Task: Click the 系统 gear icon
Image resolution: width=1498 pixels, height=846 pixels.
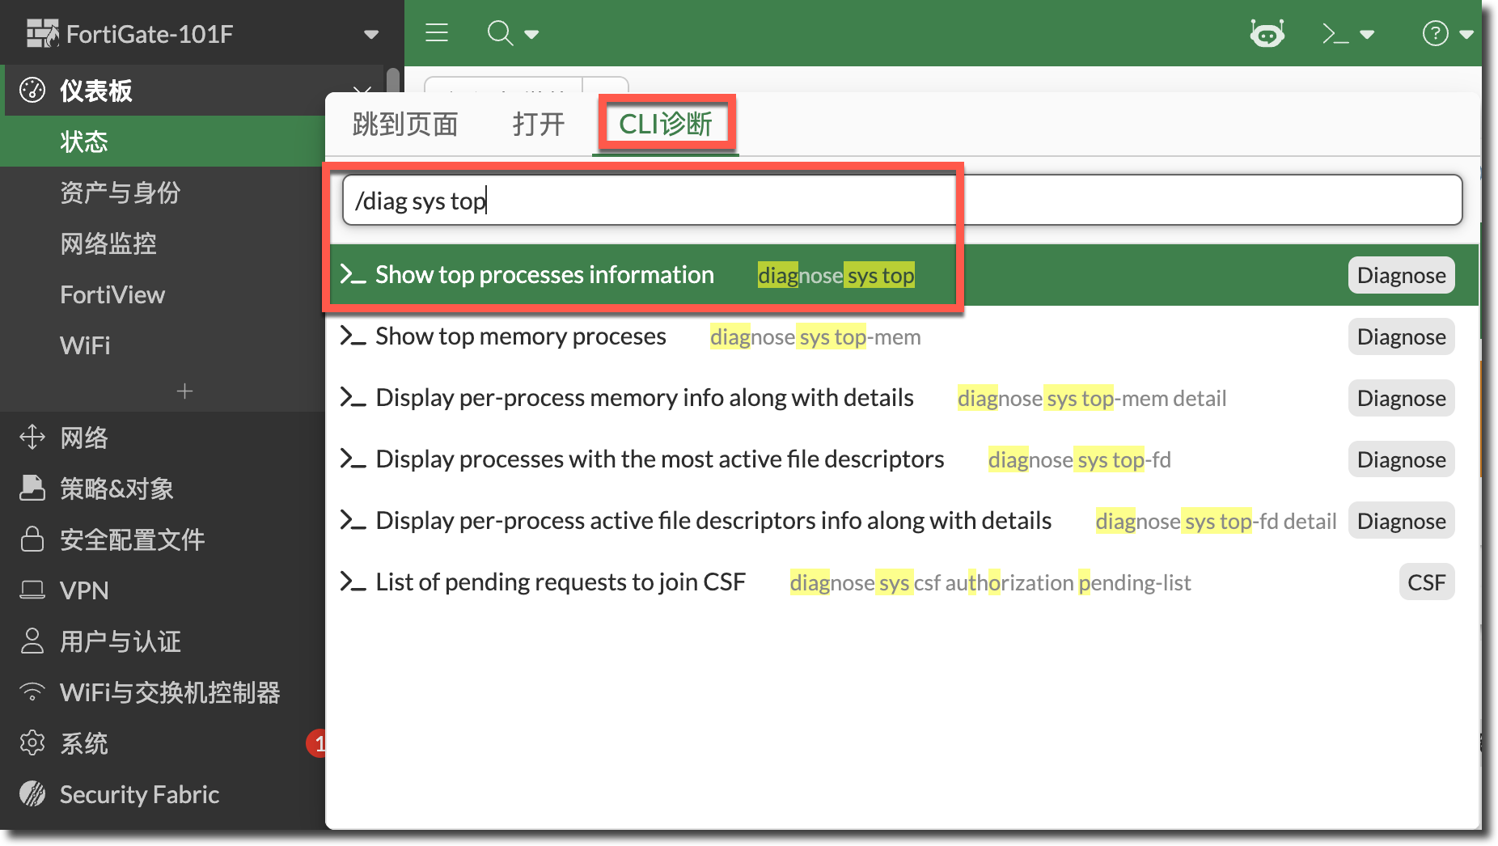Action: [x=32, y=742]
